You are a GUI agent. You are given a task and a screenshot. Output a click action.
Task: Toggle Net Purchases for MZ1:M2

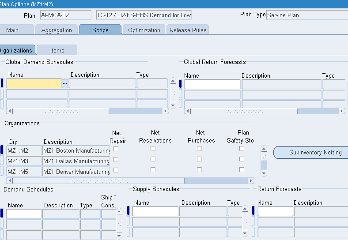(x=199, y=148)
